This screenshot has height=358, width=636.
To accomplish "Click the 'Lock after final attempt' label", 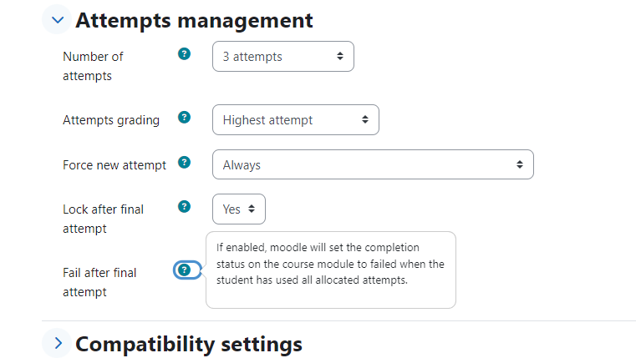I will [x=103, y=219].
